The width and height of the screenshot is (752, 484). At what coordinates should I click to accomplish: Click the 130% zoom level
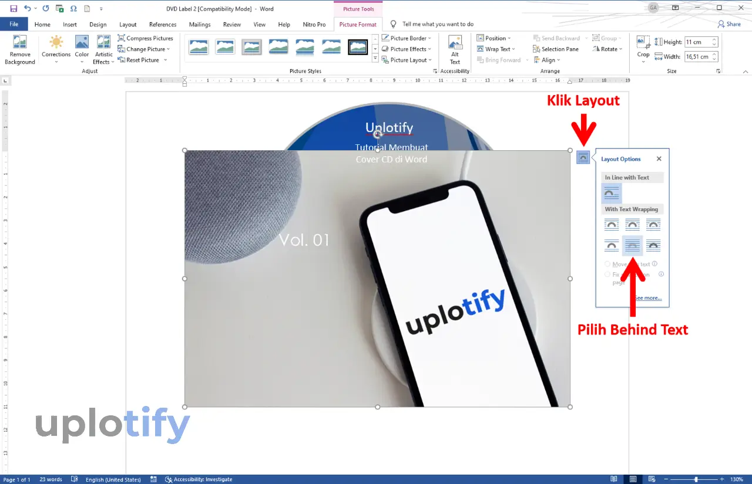[737, 479]
